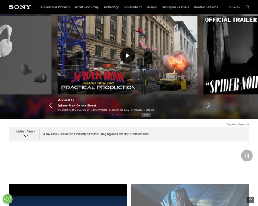Image resolution: width=258 pixels, height=206 pixels.
Task: Open Spider-Man On the Street title
Action: point(77,106)
